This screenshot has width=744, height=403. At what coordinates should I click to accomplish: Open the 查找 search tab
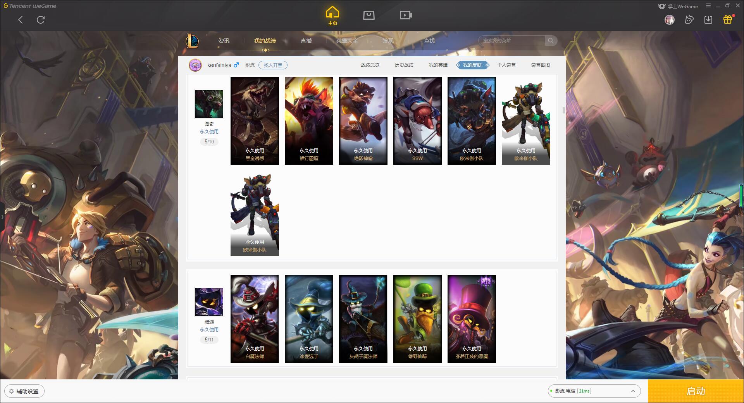429,41
